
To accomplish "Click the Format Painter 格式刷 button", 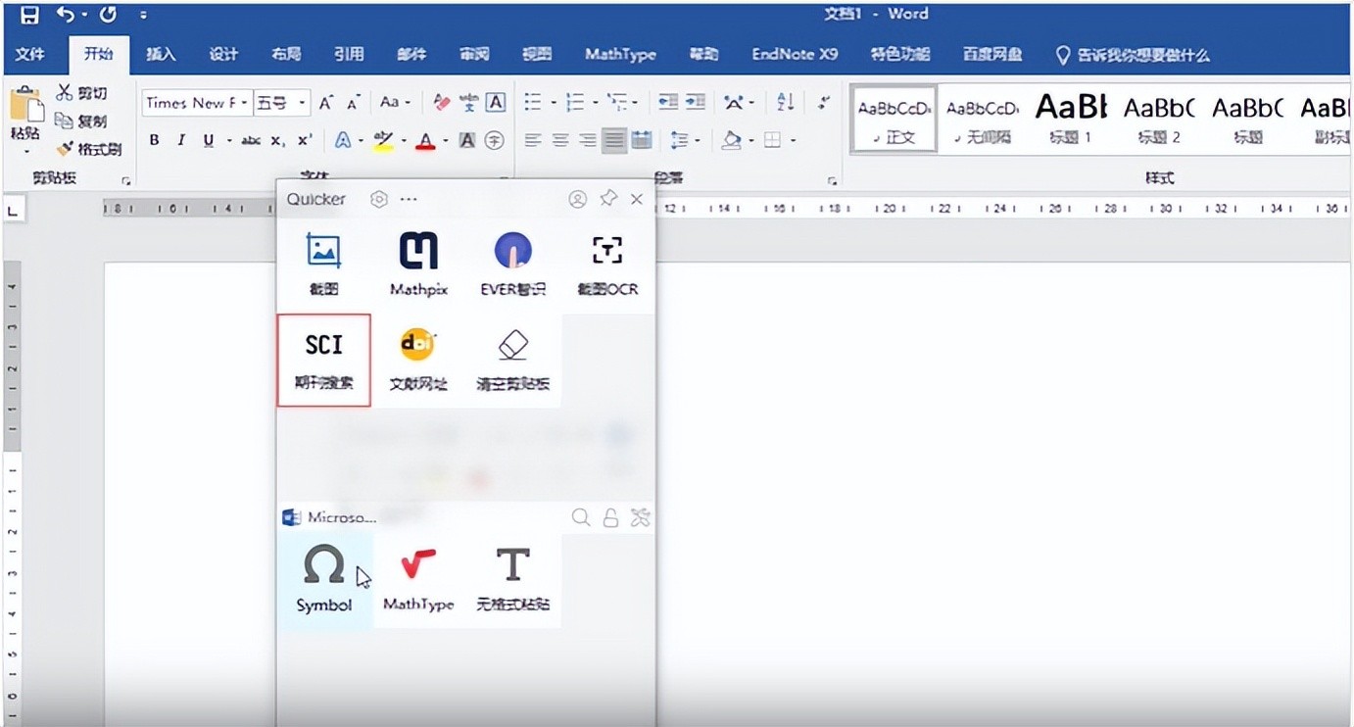I will click(x=89, y=149).
